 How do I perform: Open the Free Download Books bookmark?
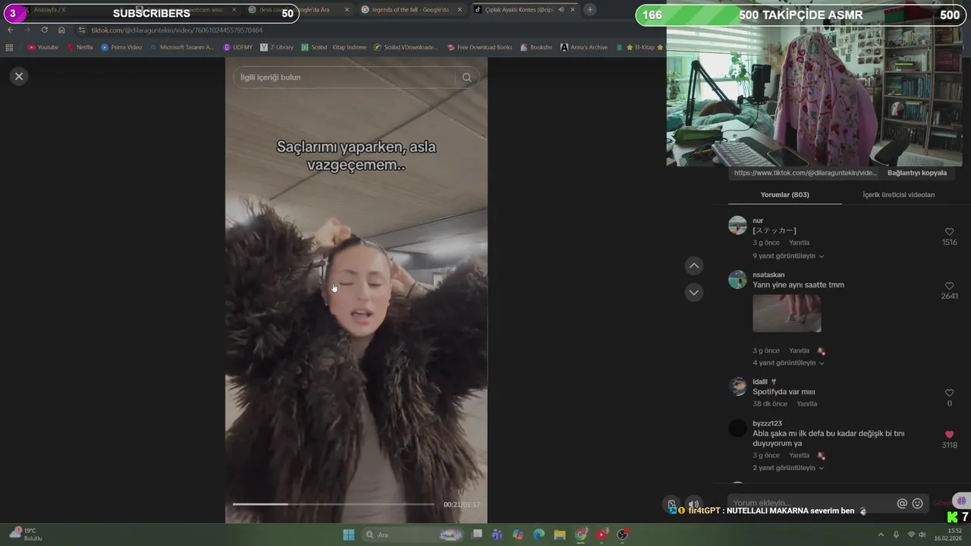click(479, 47)
